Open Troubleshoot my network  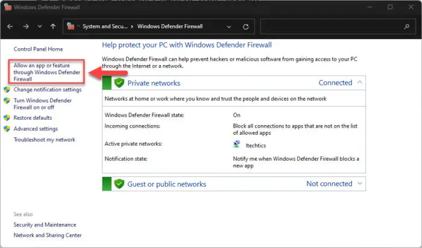[x=45, y=140]
